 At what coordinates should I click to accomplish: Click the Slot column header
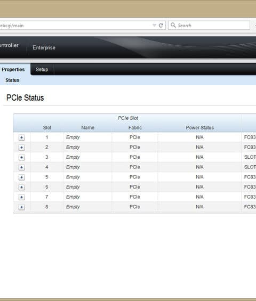tap(47, 128)
